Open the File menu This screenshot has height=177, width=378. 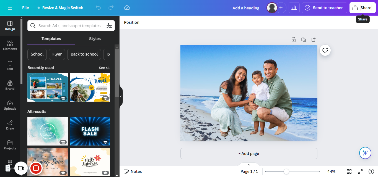25,8
